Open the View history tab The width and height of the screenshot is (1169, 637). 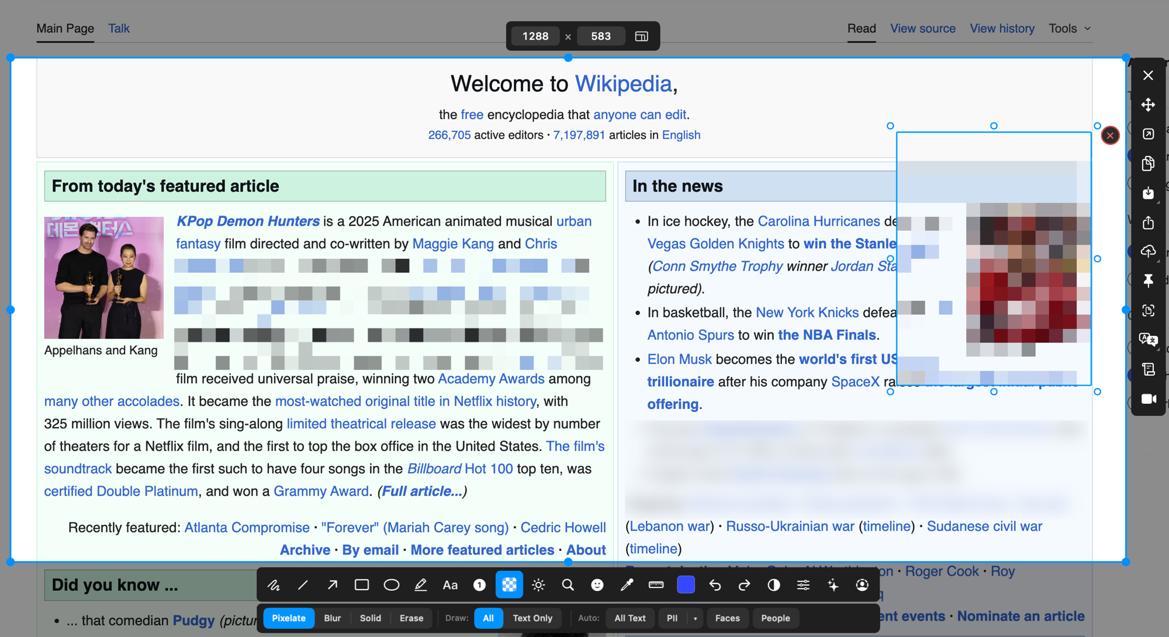(1002, 29)
